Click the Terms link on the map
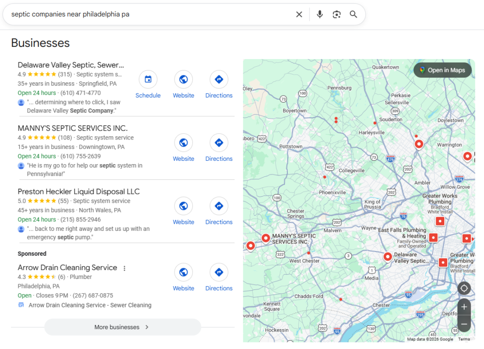Image resolution: width=484 pixels, height=349 pixels. click(x=464, y=339)
